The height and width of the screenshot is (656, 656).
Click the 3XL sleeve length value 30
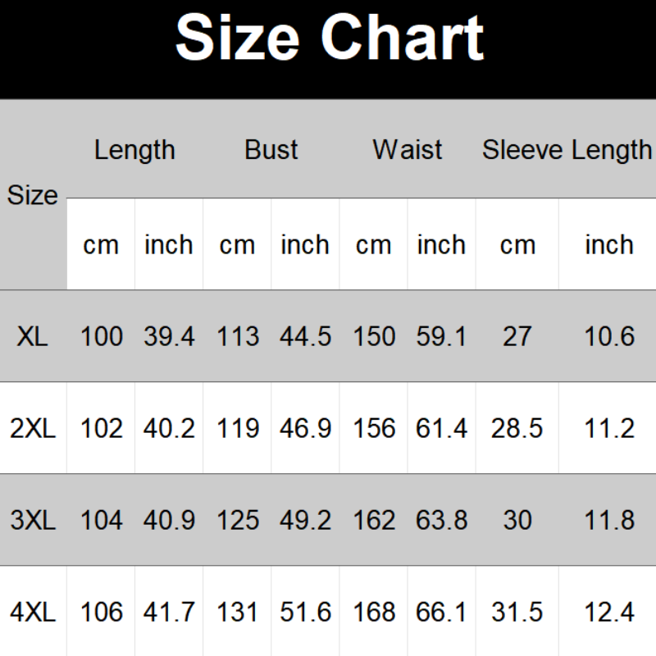pyautogui.click(x=517, y=520)
